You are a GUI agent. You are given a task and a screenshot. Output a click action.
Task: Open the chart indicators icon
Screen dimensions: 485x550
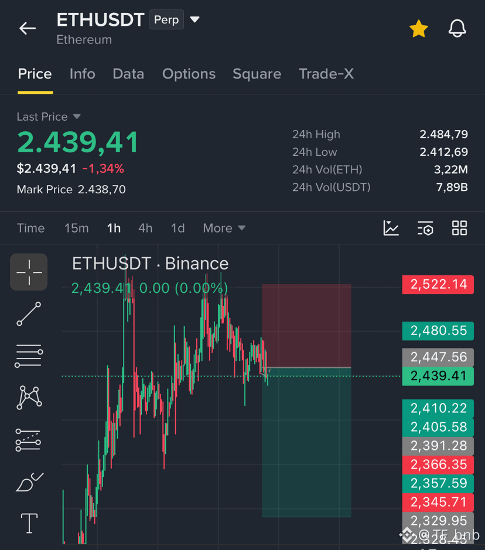391,228
